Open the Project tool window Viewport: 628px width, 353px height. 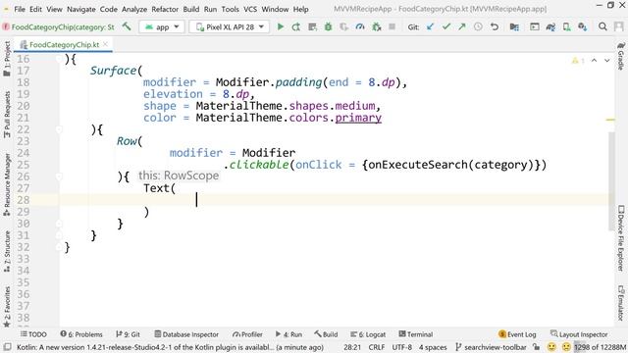pyautogui.click(x=7, y=59)
